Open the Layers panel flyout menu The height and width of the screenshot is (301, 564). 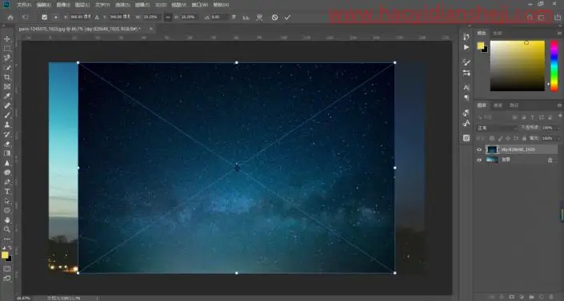(x=560, y=105)
